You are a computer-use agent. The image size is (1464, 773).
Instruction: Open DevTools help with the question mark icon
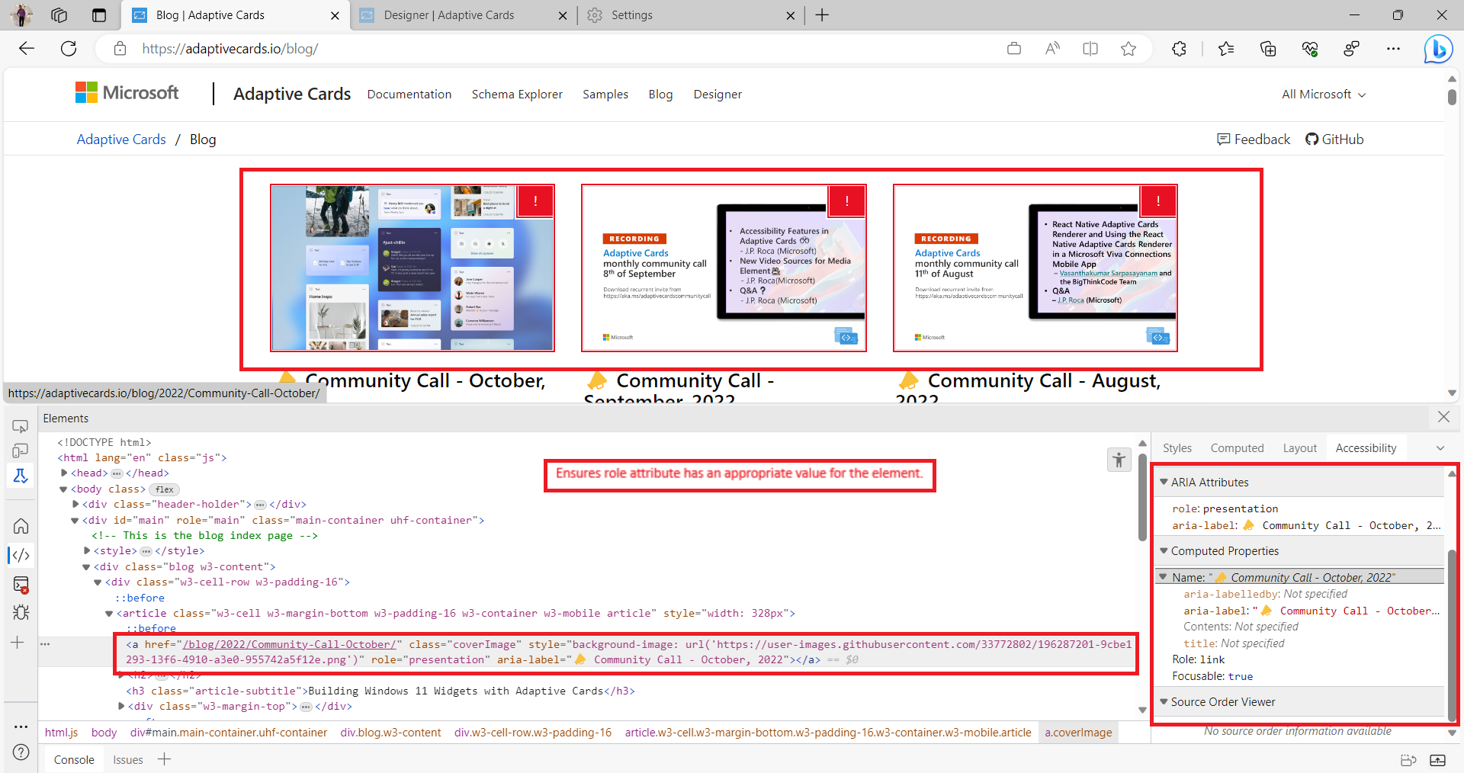tap(21, 752)
